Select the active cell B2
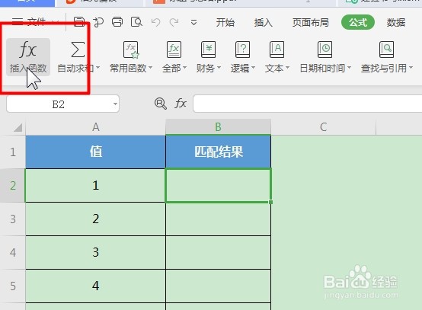This screenshot has width=422, height=310. [219, 185]
